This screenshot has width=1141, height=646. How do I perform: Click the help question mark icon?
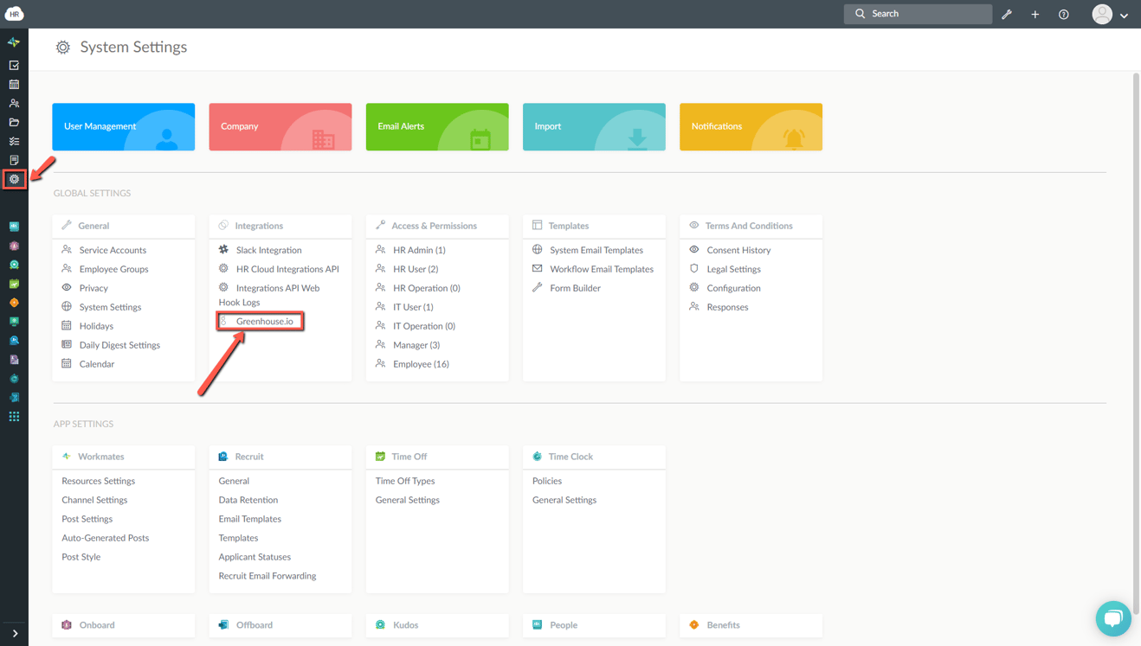click(1063, 15)
